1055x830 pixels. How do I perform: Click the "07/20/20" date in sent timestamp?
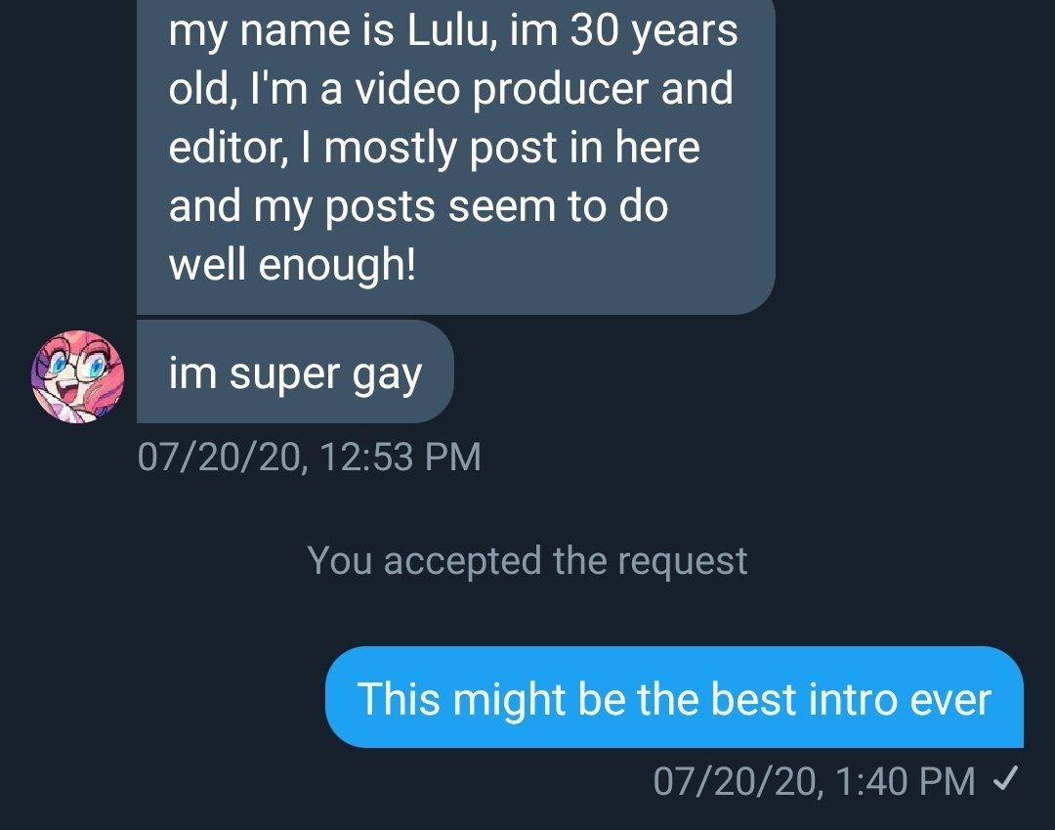[734, 781]
